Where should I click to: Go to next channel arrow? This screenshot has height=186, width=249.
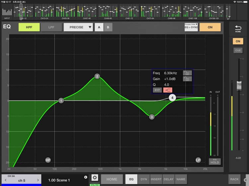(38, 180)
